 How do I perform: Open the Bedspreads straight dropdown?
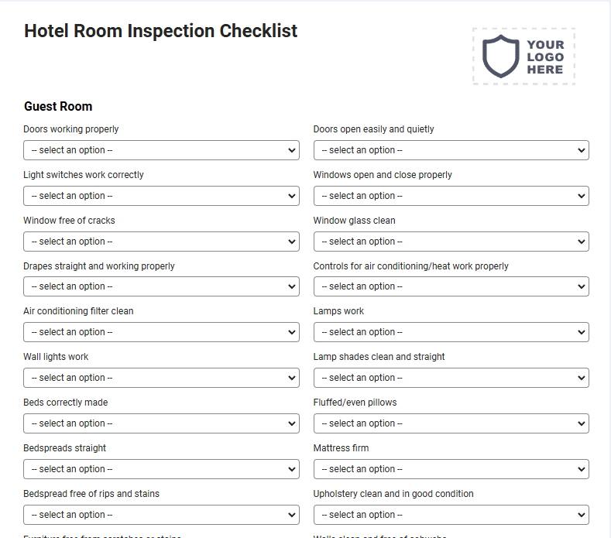[161, 469]
